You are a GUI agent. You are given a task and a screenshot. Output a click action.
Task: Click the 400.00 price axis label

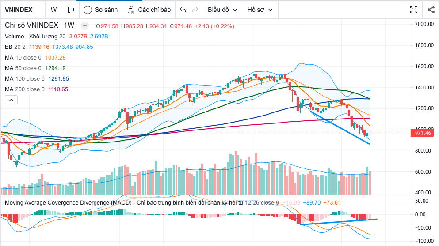point(423,193)
